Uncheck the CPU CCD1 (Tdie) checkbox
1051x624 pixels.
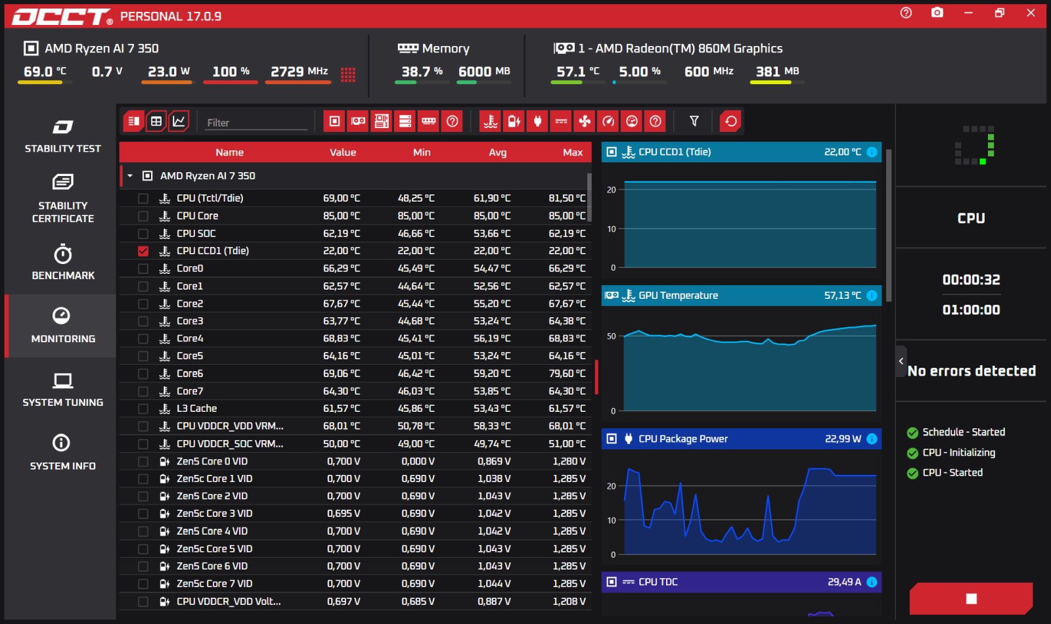pos(143,251)
